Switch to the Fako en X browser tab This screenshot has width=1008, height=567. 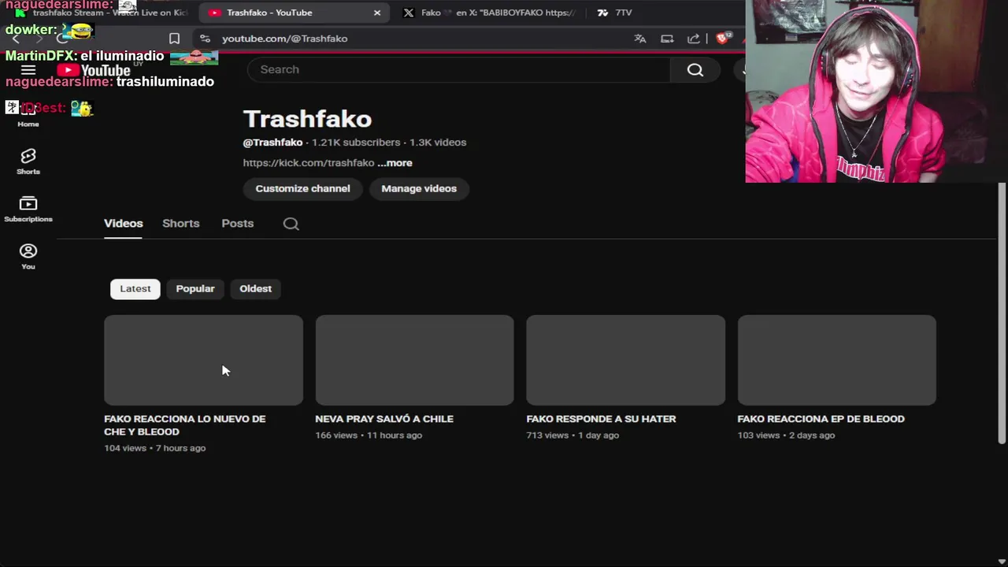point(489,13)
